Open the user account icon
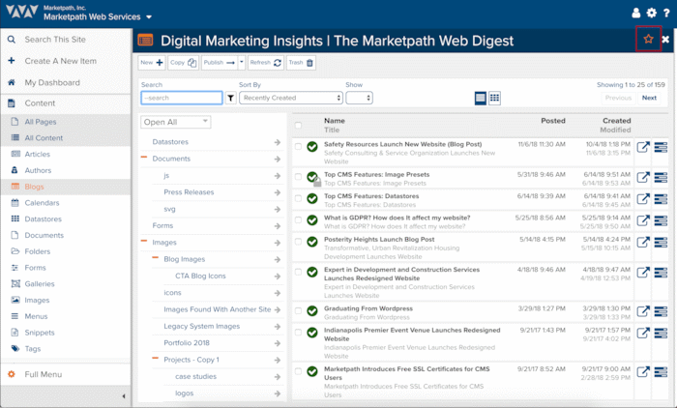The width and height of the screenshot is (677, 408). (x=635, y=13)
